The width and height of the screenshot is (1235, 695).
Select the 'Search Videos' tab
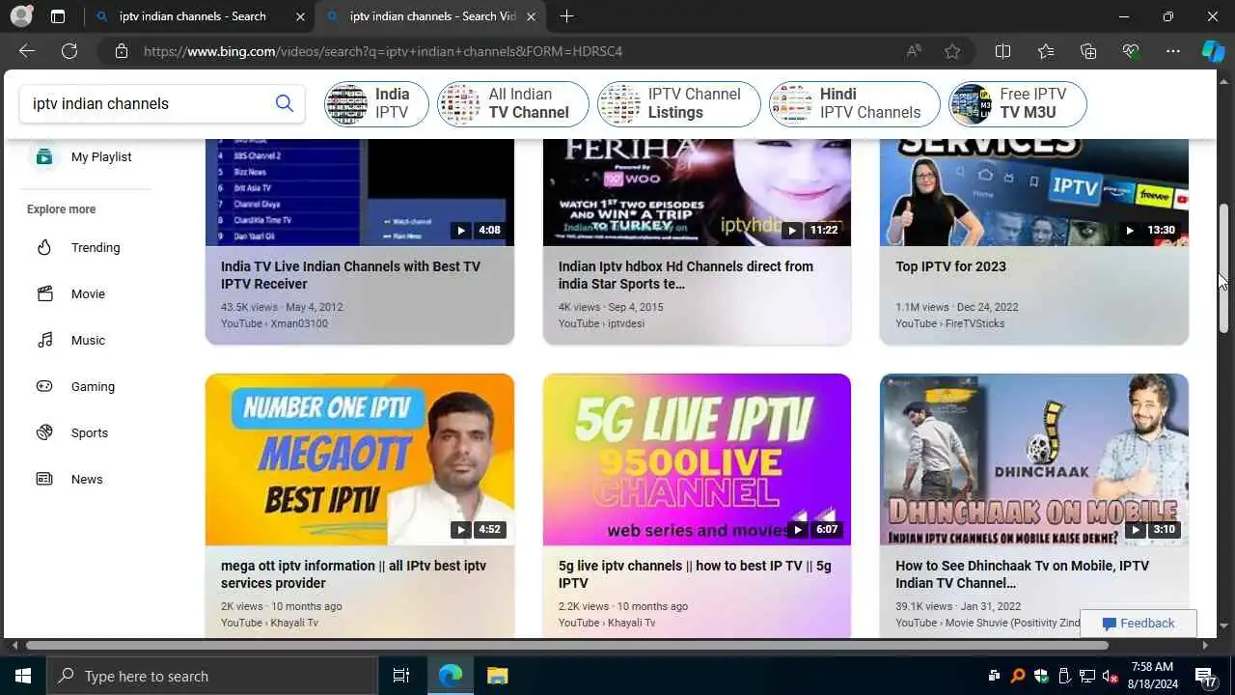click(x=431, y=16)
